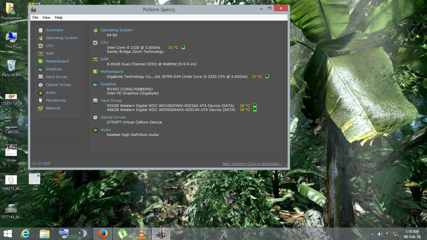This screenshot has height=240, width=427.
Task: Open uTorrent from the taskbar
Action: click(x=122, y=234)
